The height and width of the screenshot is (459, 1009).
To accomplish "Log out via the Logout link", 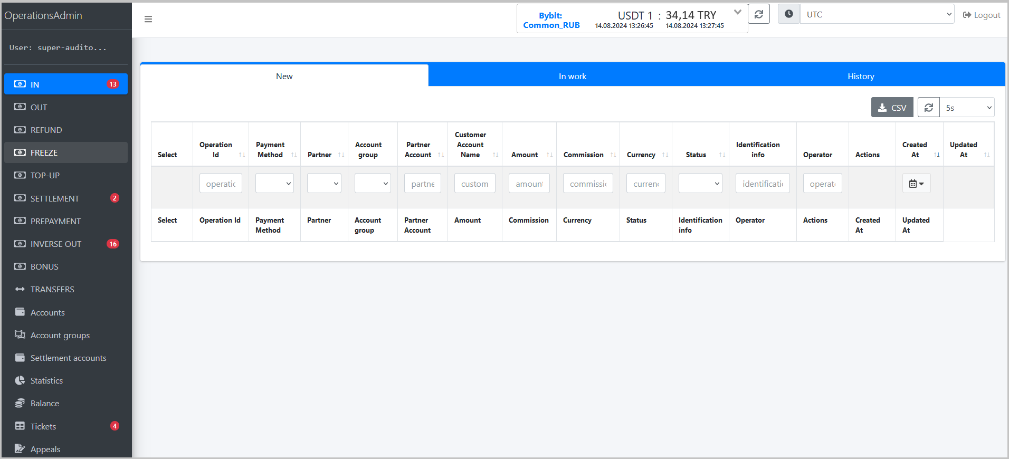I will coord(982,15).
